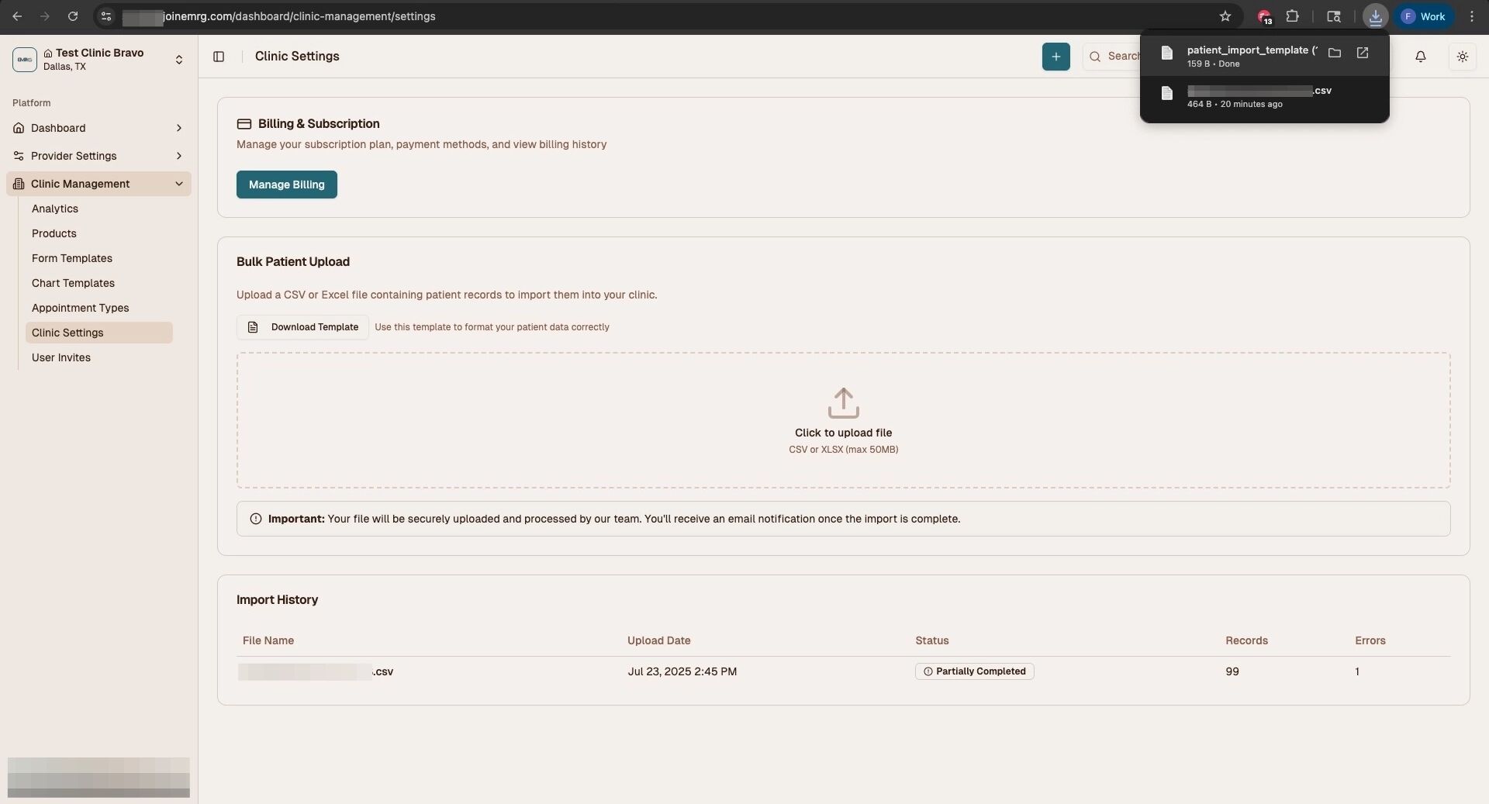The image size is (1489, 804).
Task: Open site information icon in address bar
Action: (106, 16)
